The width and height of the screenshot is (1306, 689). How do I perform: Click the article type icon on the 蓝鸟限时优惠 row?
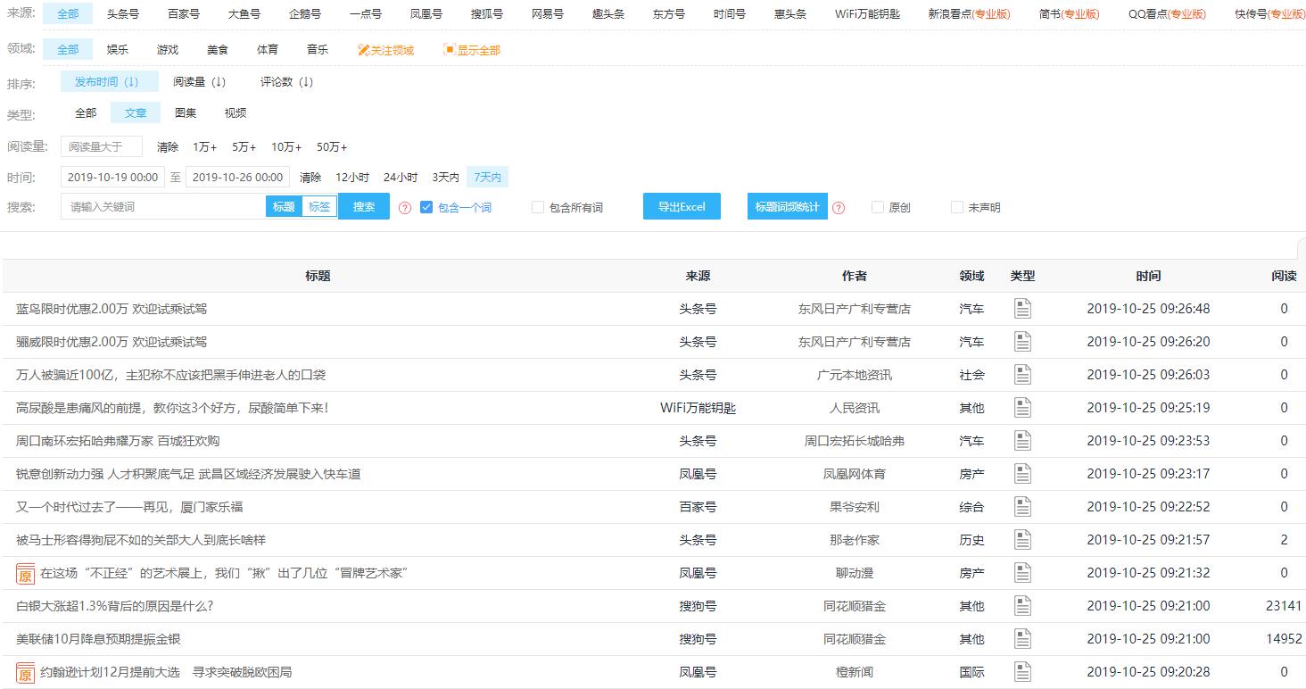point(1022,308)
